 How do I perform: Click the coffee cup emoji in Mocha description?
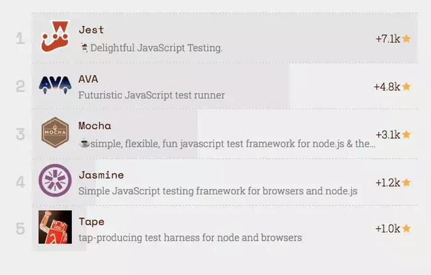pyautogui.click(x=84, y=144)
